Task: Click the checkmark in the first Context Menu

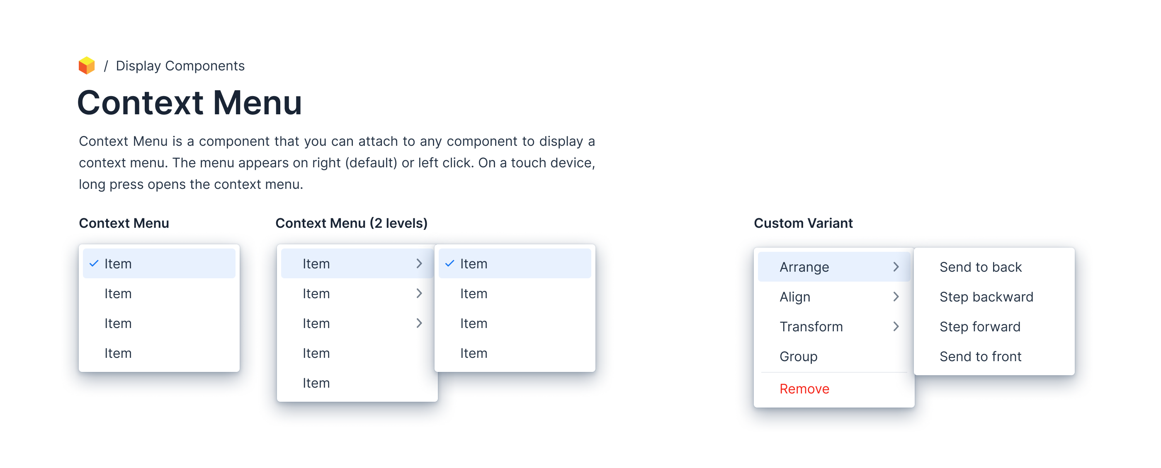Action: coord(94,263)
